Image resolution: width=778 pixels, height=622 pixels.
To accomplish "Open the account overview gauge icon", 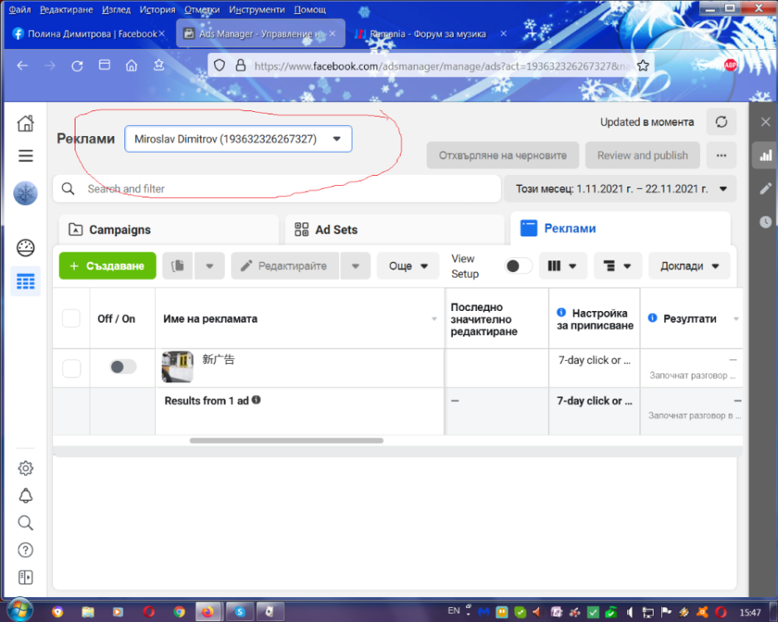I will coord(26,247).
